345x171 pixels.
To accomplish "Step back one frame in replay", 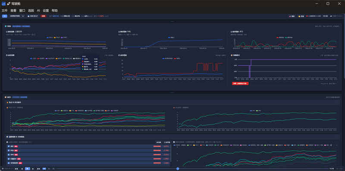I will (22, 168).
